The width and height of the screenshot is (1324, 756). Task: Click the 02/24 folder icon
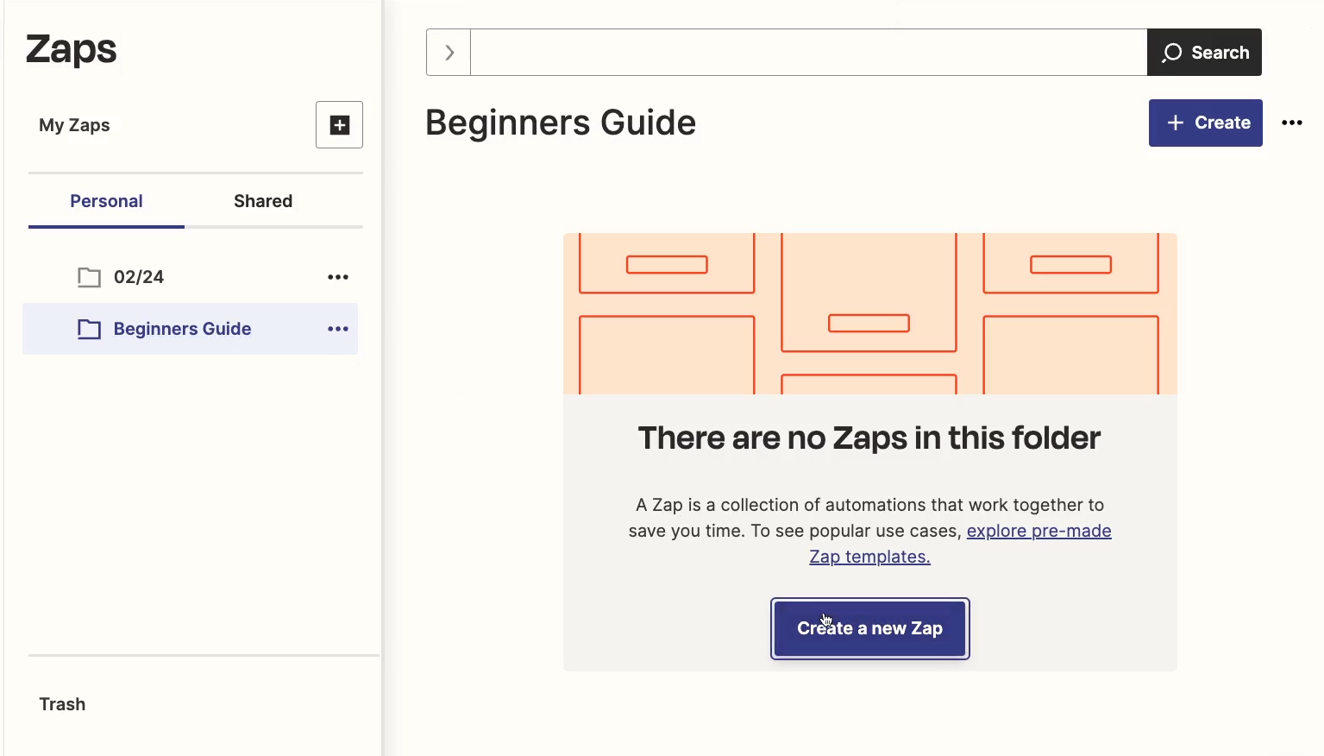[x=89, y=277]
